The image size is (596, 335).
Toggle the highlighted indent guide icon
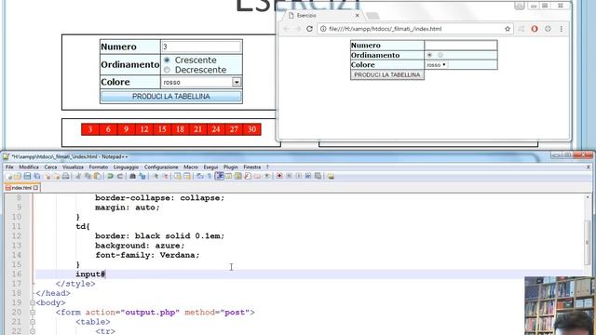click(220, 176)
